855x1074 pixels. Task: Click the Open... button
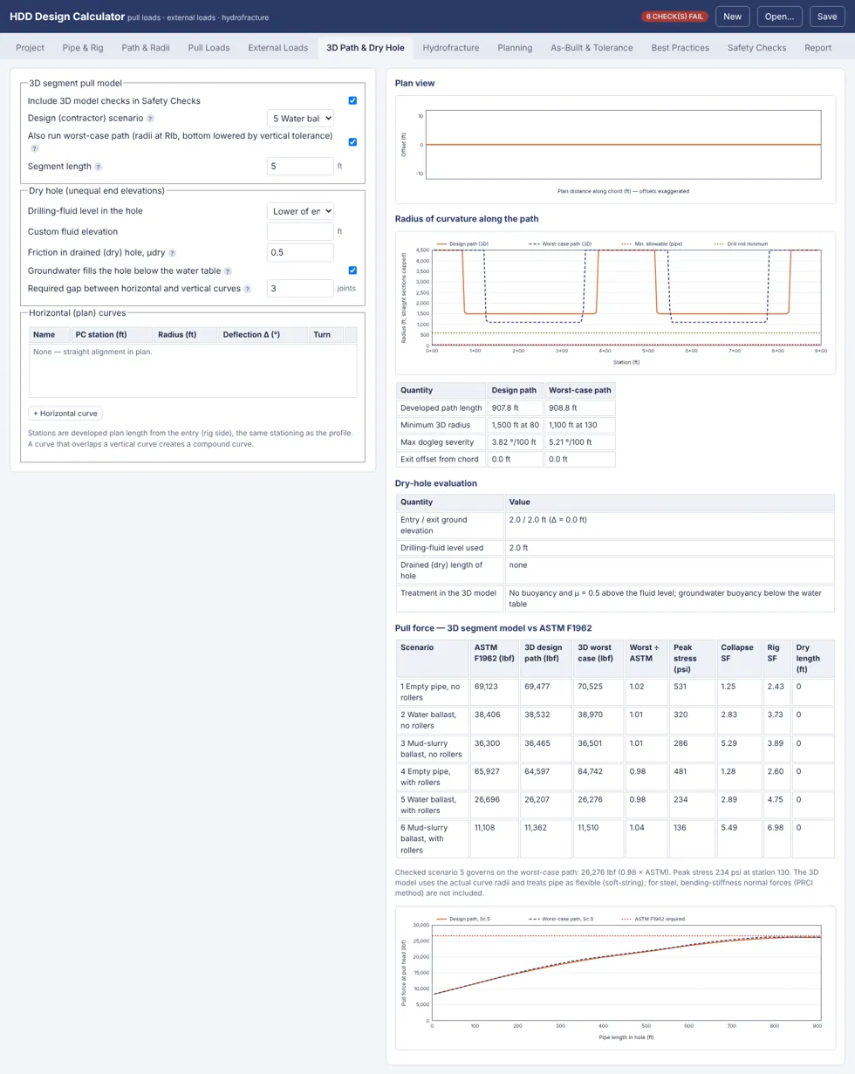point(780,17)
